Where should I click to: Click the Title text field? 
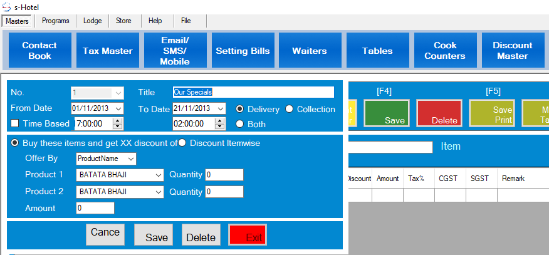click(253, 92)
